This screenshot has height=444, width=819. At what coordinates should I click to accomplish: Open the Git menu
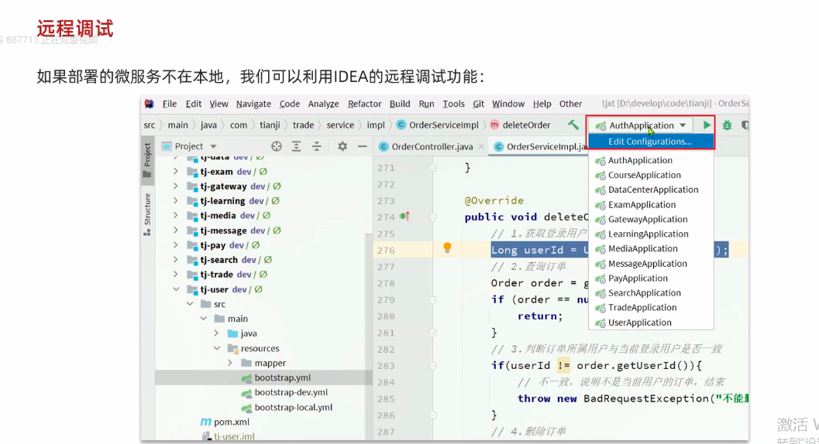(x=478, y=104)
